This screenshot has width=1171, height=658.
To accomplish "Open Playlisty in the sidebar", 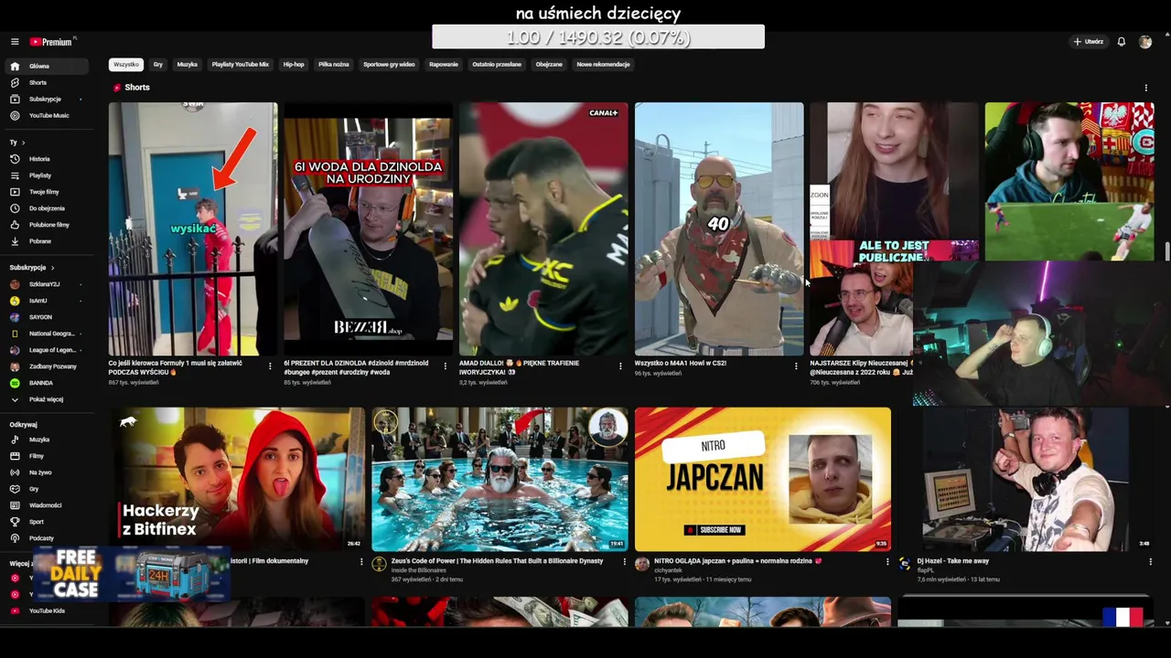I will coord(45,175).
